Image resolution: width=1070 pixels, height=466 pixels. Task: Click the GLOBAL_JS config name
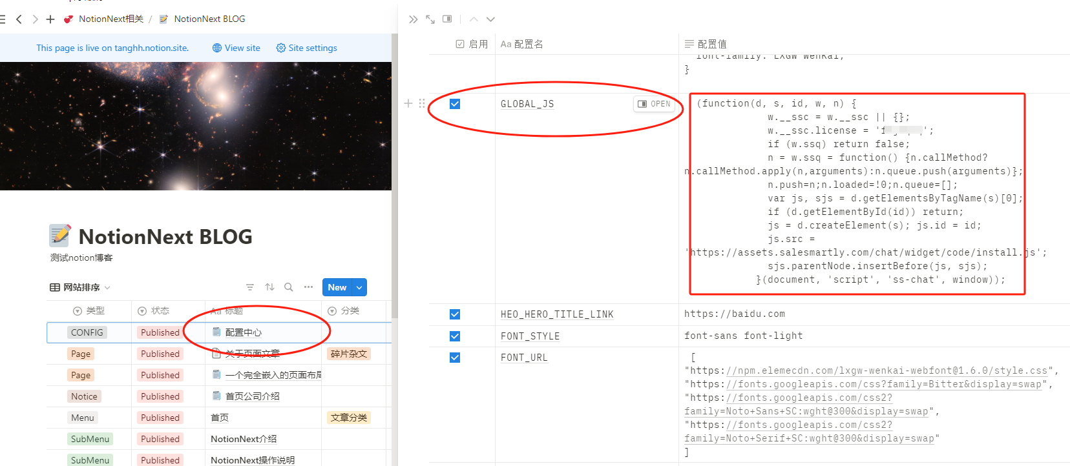point(527,104)
